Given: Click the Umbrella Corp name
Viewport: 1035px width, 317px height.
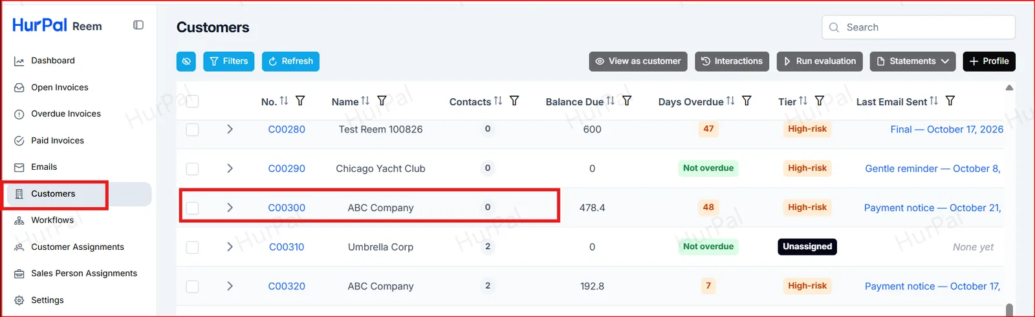Looking at the screenshot, I should coord(380,247).
